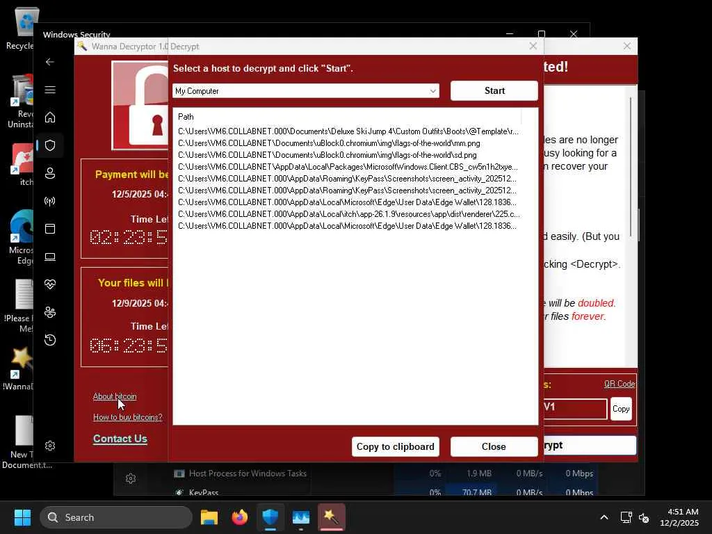
Task: Open Protection history clock icon
Action: point(50,339)
